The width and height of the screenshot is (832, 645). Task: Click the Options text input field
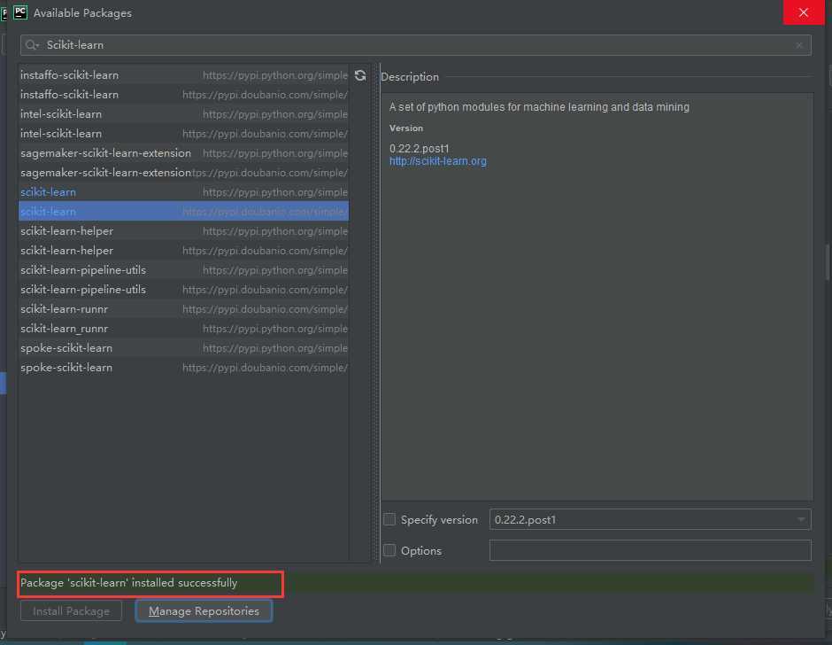[x=650, y=550]
